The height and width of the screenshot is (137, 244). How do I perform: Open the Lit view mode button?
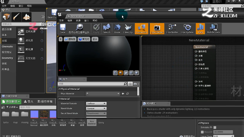coord(84,39)
